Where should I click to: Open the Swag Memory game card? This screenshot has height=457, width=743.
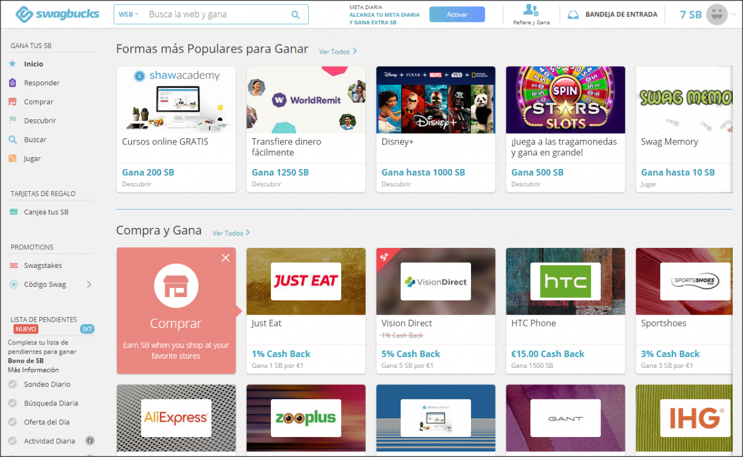(x=684, y=129)
